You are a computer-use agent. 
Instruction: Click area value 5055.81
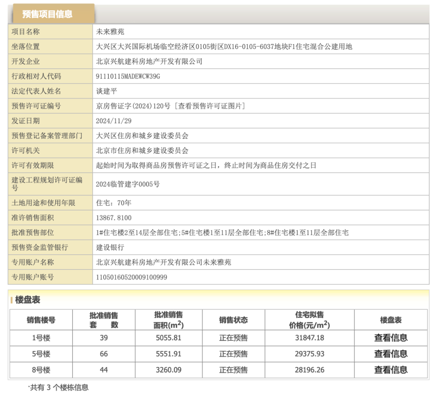169,338
